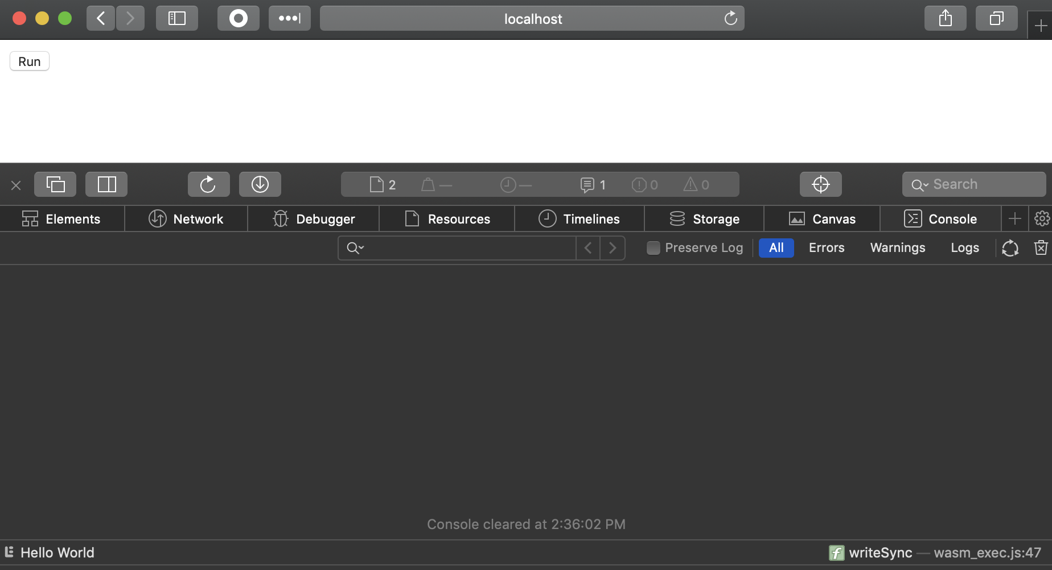Switch to the Timelines tab
1052x570 pixels.
point(580,219)
